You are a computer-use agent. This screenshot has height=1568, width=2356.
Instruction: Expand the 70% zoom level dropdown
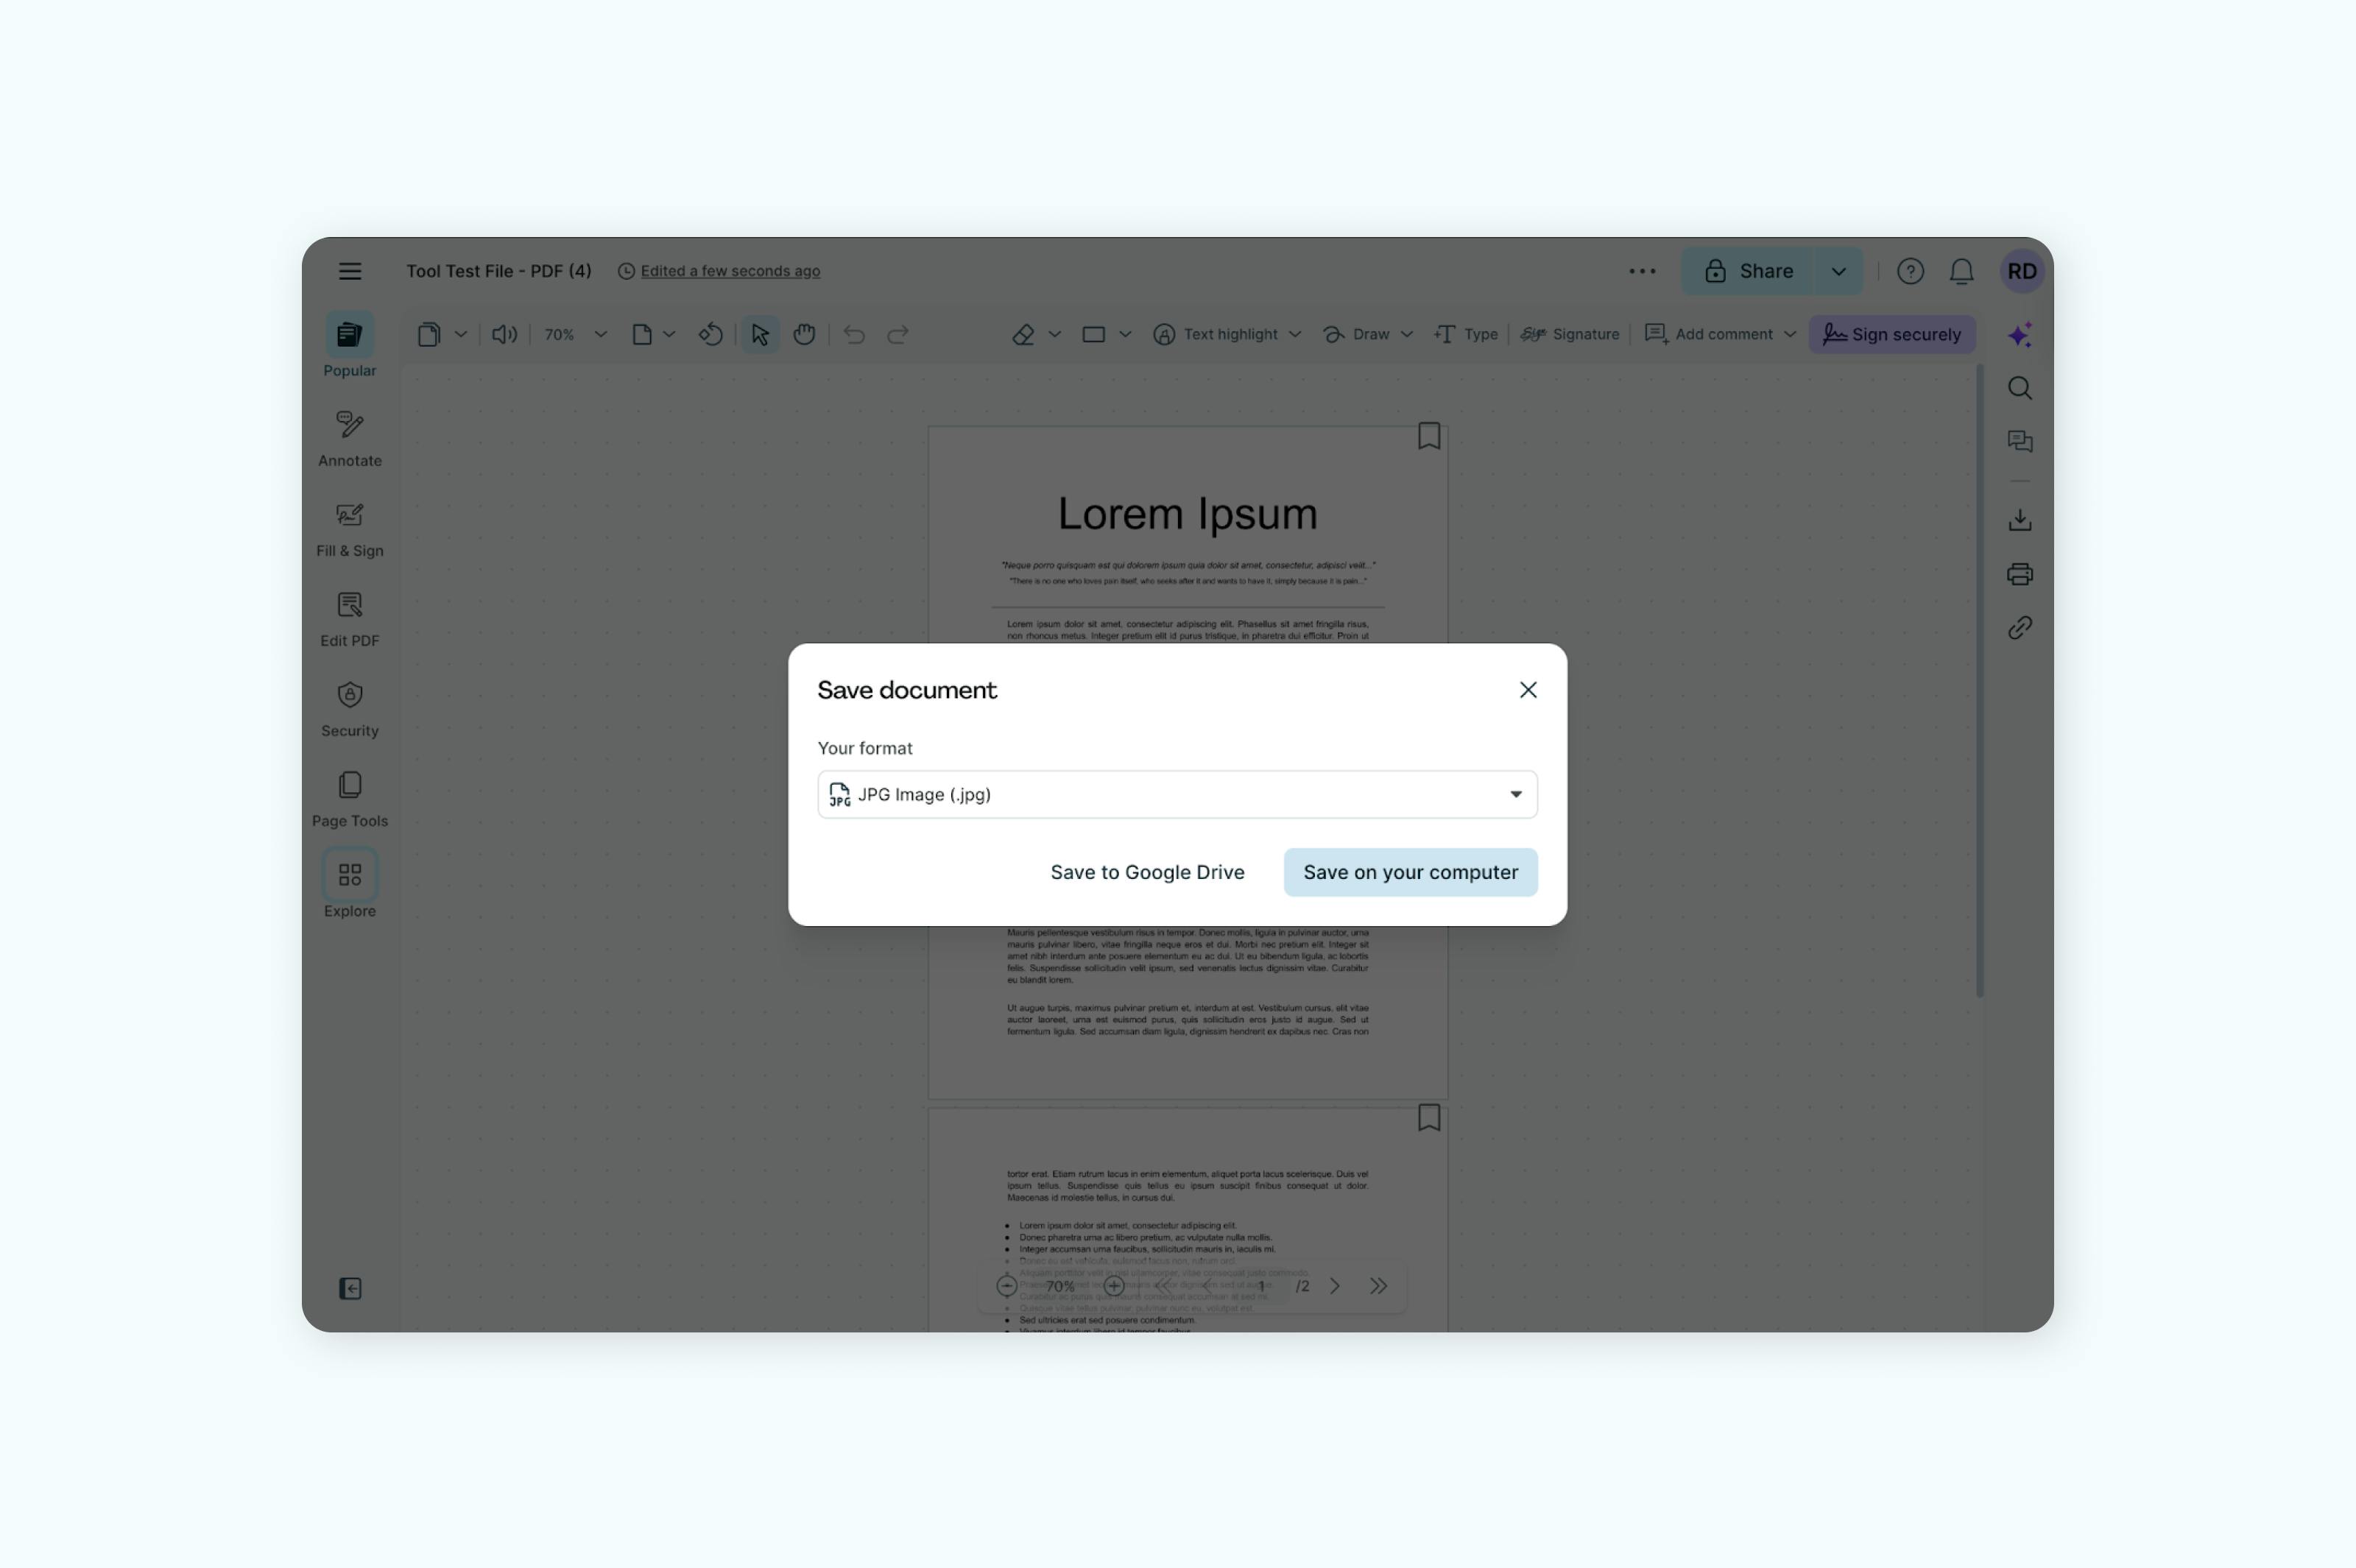tap(600, 335)
